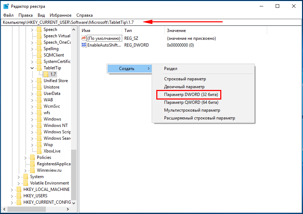The height and width of the screenshot is (214, 303).
Task: Click the XboxLive folder icon
Action: 39,151
